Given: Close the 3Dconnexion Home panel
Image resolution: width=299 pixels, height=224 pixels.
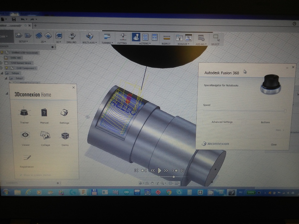Looking at the screenshot, I should [74, 87].
